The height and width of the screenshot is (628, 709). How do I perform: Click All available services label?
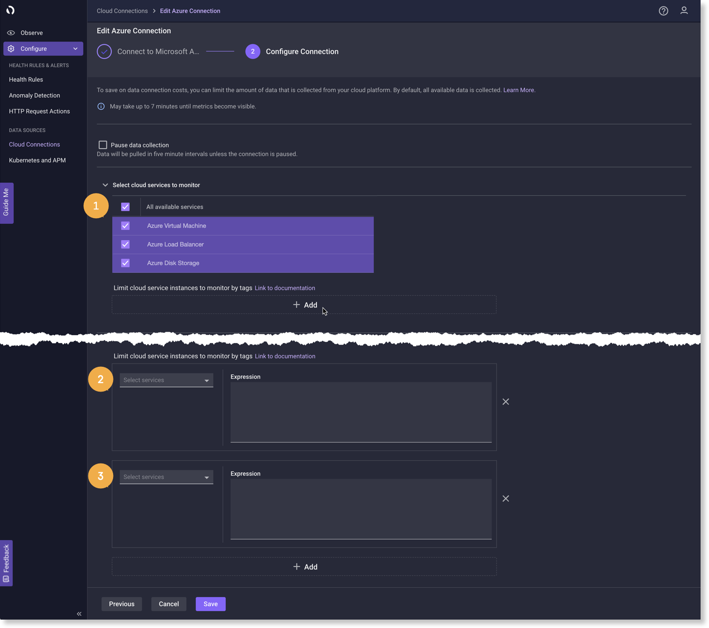coord(175,207)
